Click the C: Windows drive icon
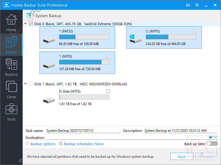The height and width of the screenshot is (165, 221). (x=135, y=39)
